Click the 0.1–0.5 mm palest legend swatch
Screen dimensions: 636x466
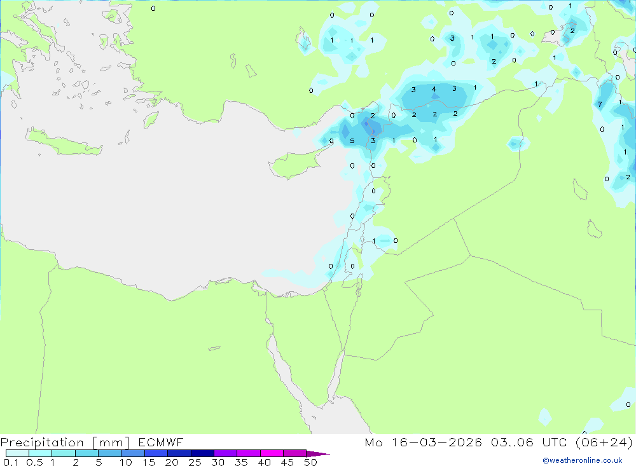[x=17, y=453]
